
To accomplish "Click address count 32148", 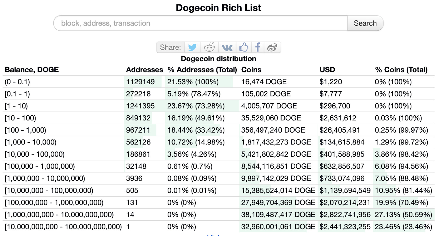I will coord(136,166).
